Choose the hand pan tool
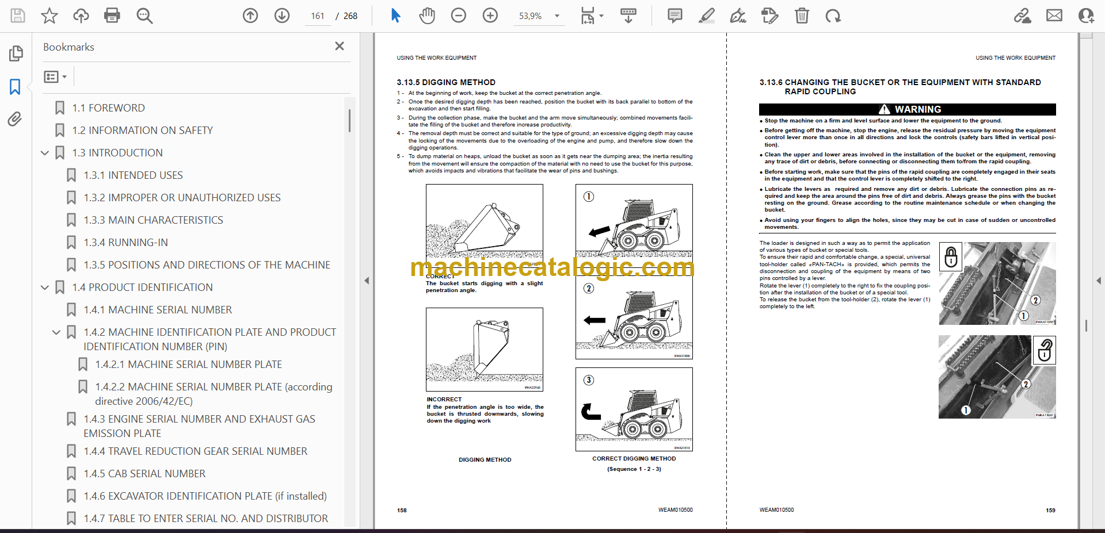This screenshot has width=1105, height=533. pos(427,16)
